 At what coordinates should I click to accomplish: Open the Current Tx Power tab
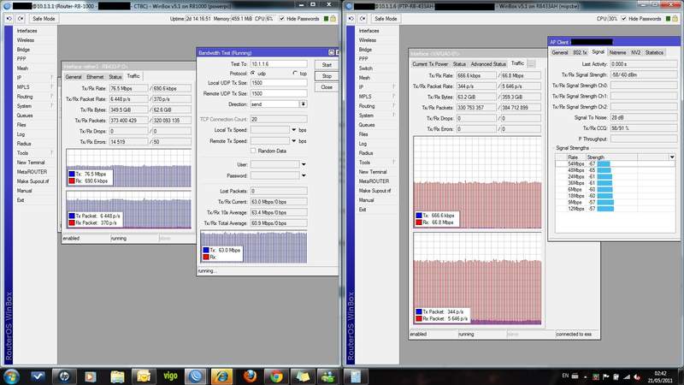click(x=430, y=63)
